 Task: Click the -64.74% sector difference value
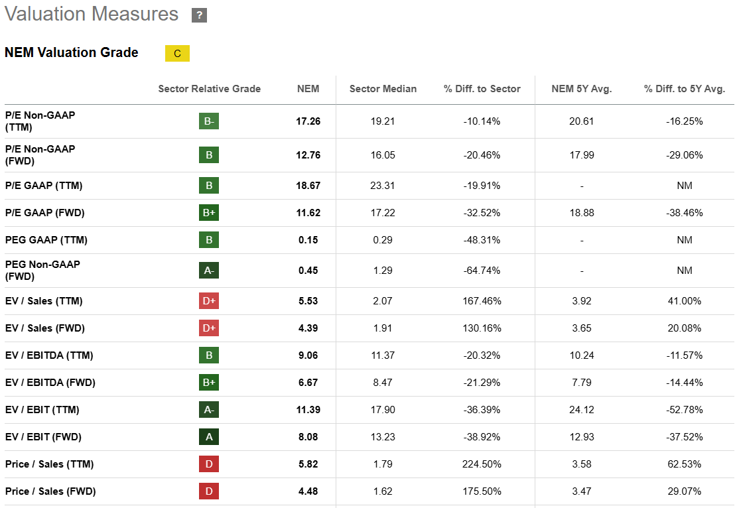point(482,271)
